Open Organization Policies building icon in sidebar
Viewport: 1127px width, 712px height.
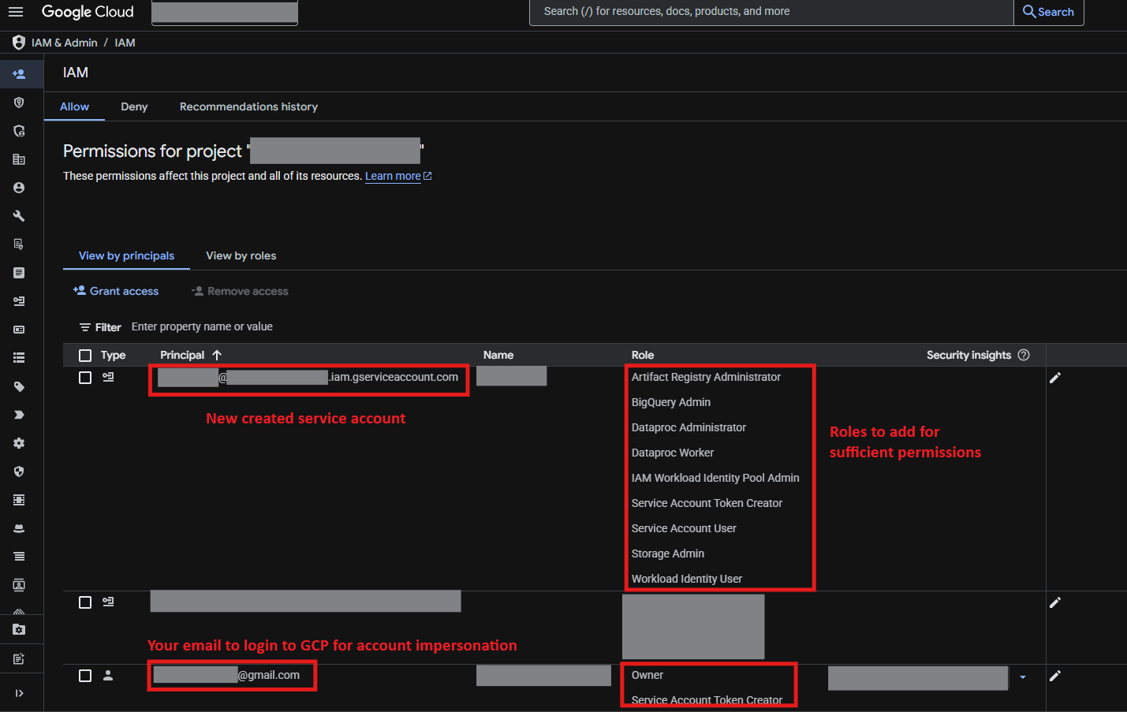click(19, 159)
